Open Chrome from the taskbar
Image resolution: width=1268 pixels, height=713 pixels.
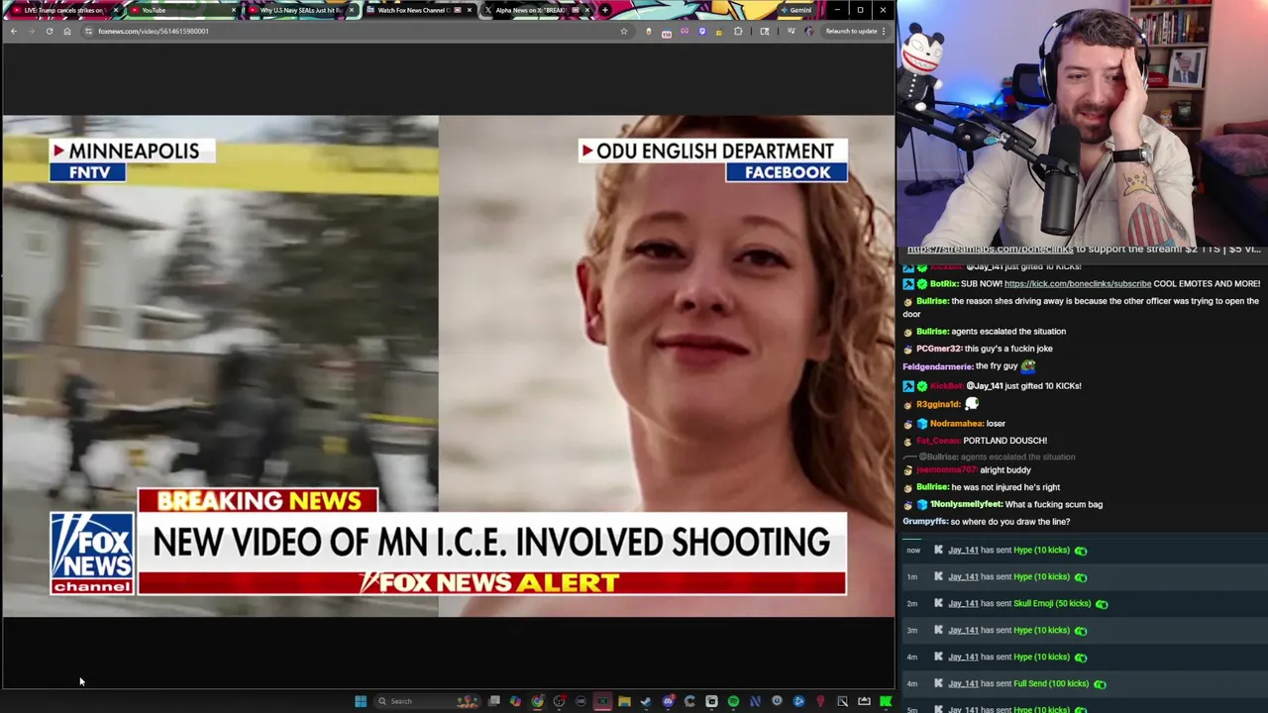click(x=537, y=701)
